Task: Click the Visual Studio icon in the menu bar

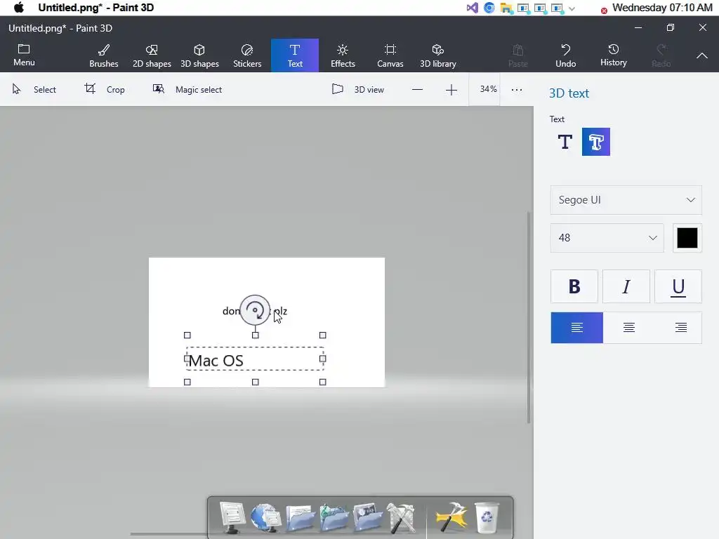Action: tap(473, 8)
